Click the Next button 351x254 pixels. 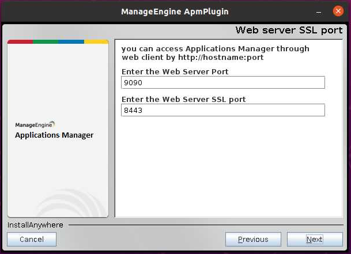(315, 239)
